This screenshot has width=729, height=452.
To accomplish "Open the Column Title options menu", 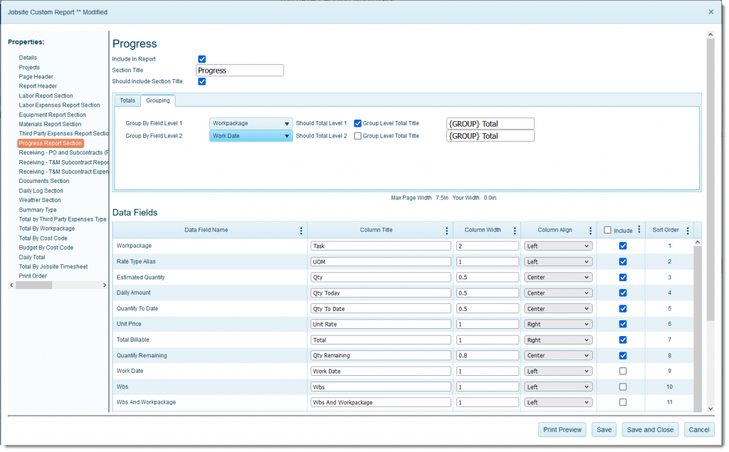I will (446, 231).
